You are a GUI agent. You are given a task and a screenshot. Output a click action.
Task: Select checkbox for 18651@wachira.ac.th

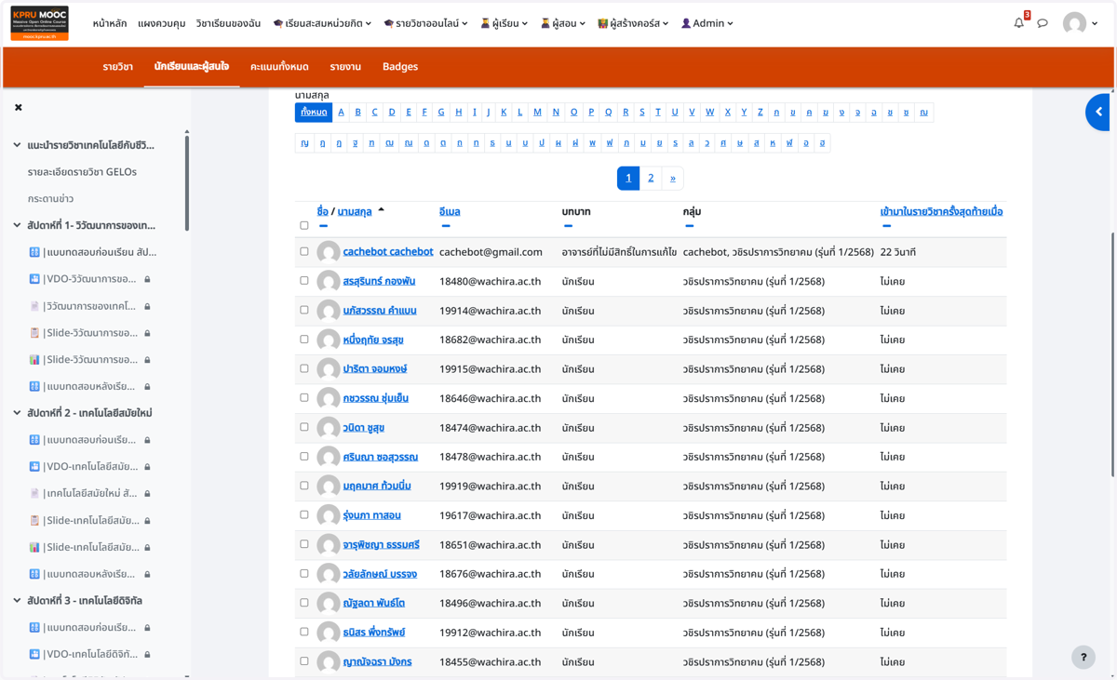pos(304,544)
